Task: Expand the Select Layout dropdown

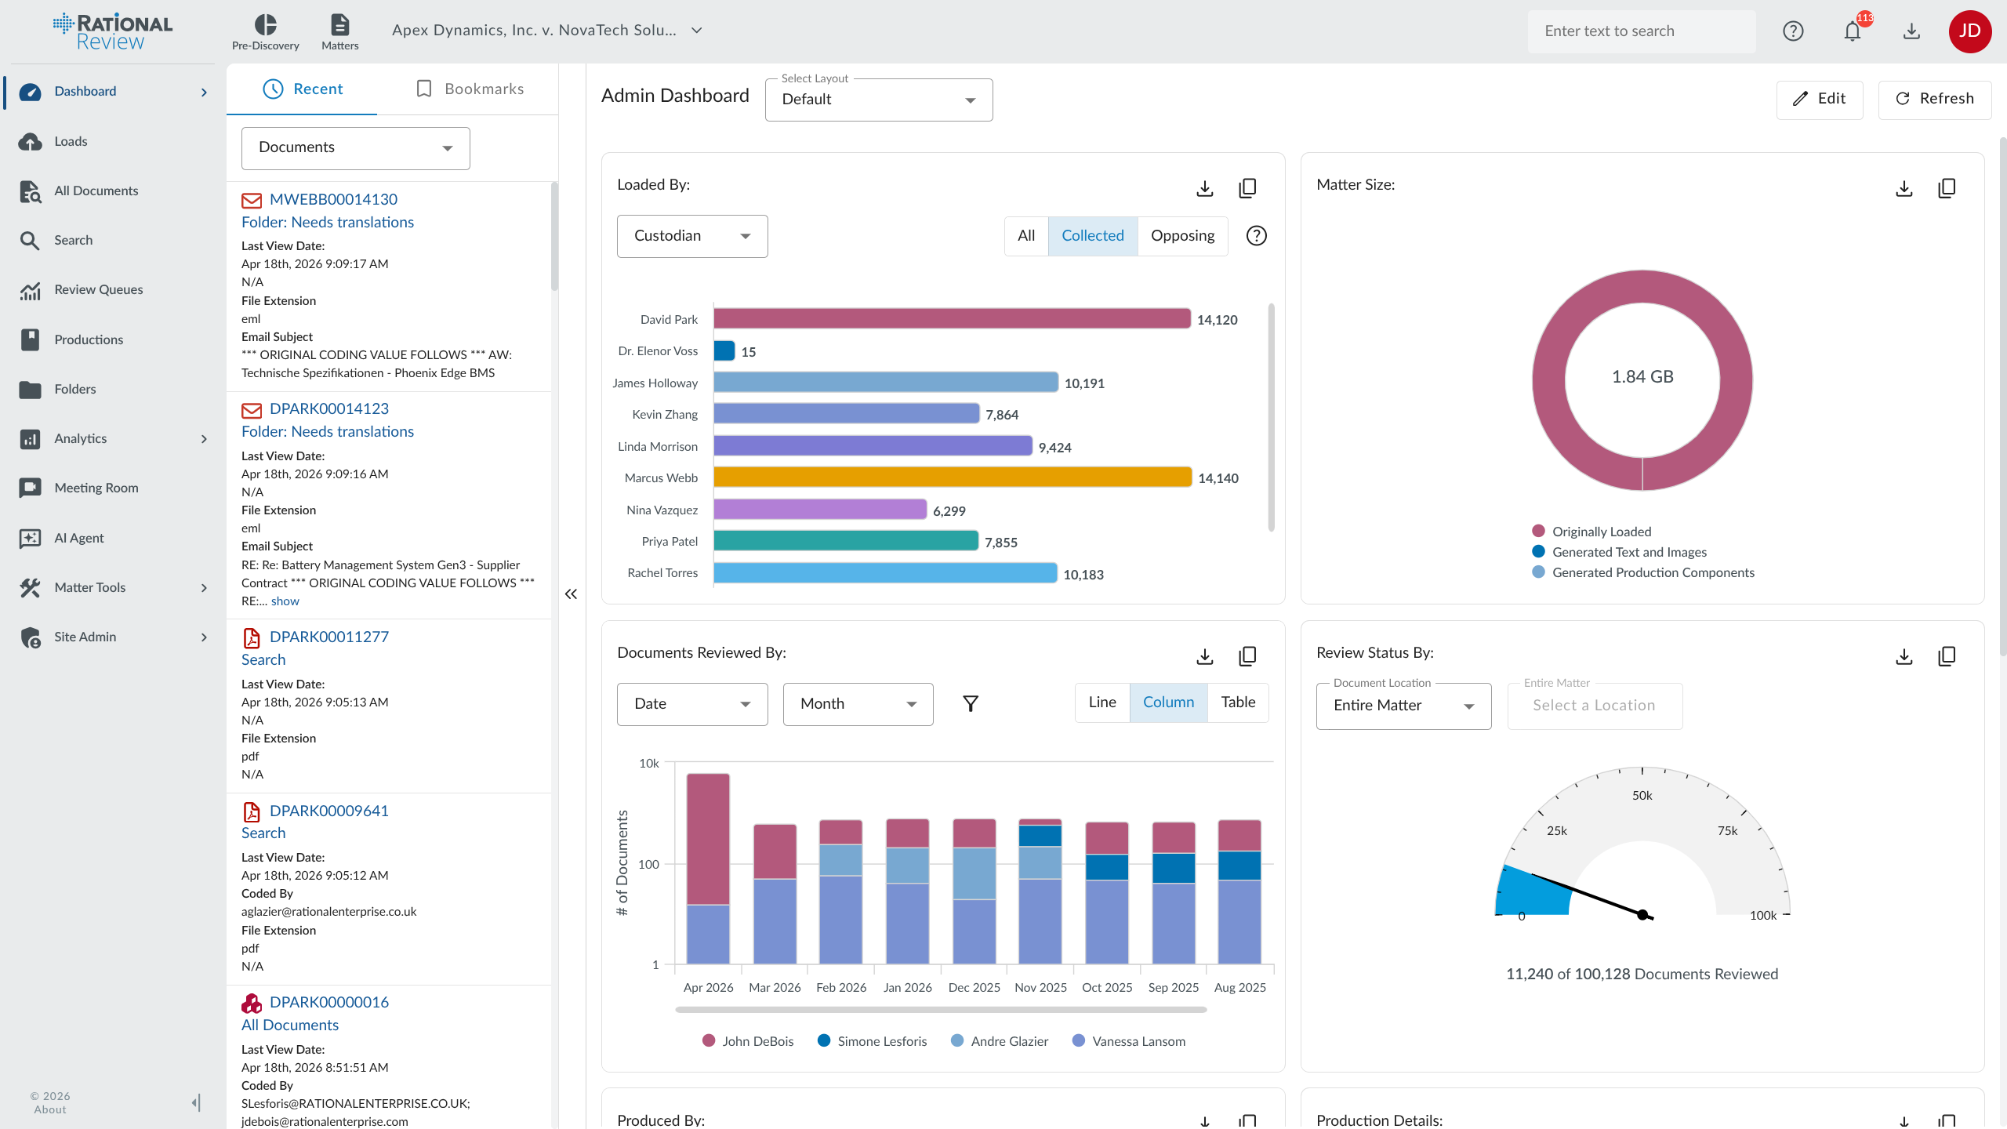Action: (878, 100)
